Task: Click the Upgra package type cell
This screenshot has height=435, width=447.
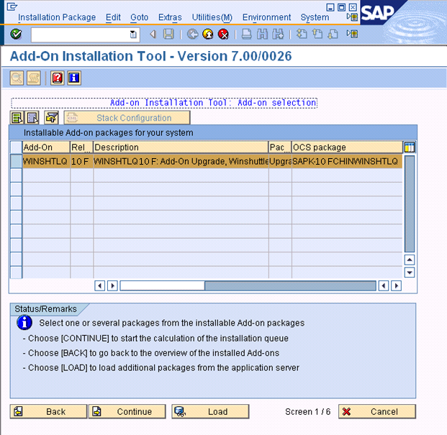Action: 280,161
